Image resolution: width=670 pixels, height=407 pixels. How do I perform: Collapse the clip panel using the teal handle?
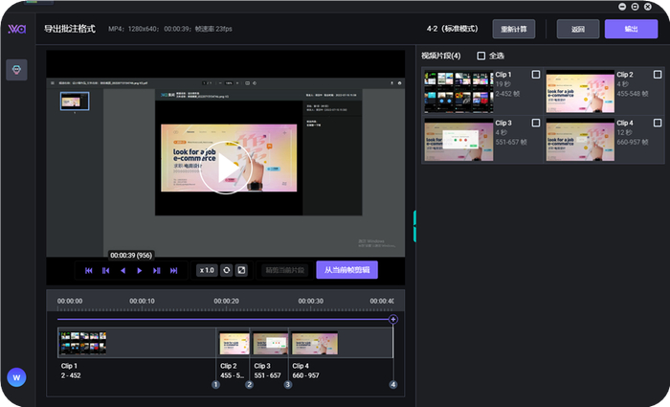pos(414,226)
